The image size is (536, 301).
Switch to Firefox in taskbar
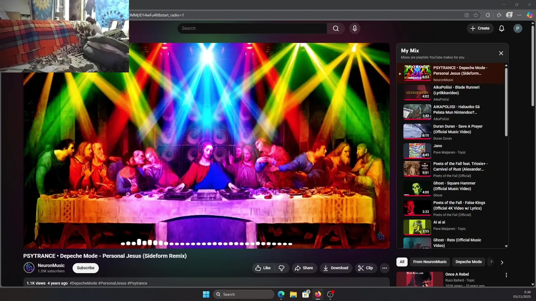318,294
